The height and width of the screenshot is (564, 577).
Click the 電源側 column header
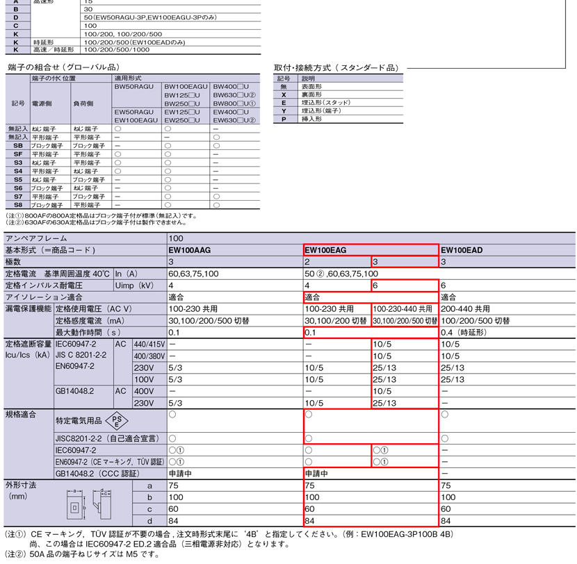pos(42,103)
